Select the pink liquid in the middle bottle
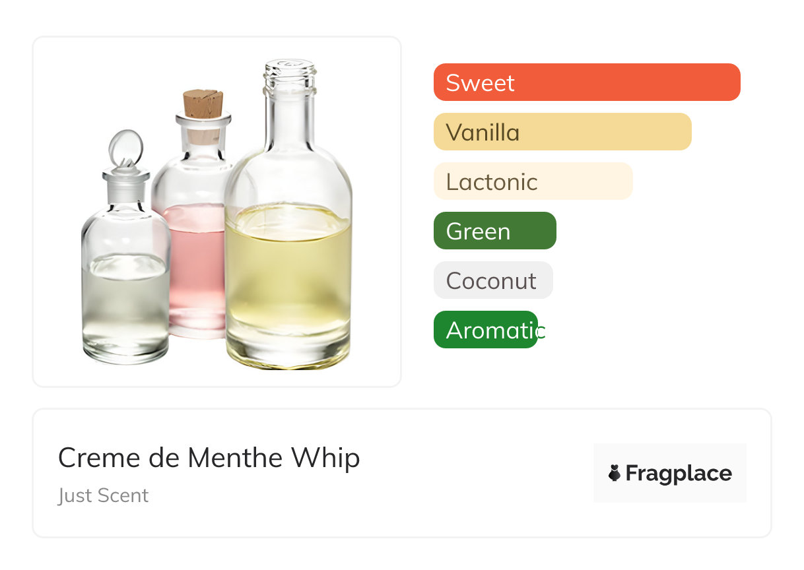 pos(194,264)
